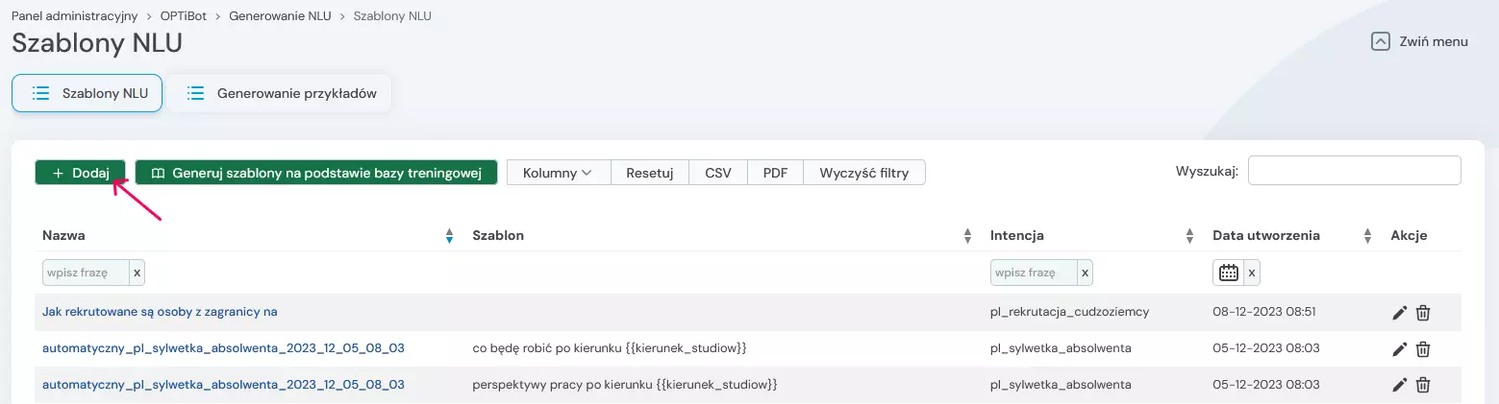1499x404 pixels.
Task: Expand the Kolumny dropdown
Action: pos(558,173)
